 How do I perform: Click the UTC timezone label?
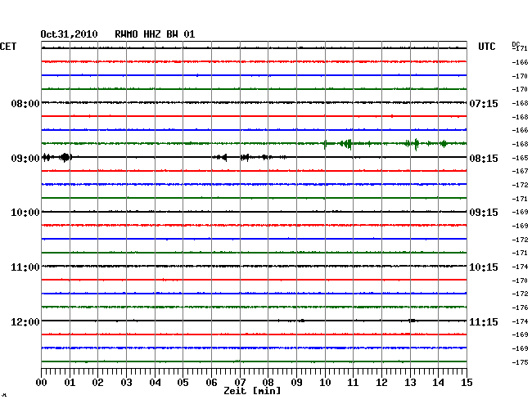coord(486,47)
